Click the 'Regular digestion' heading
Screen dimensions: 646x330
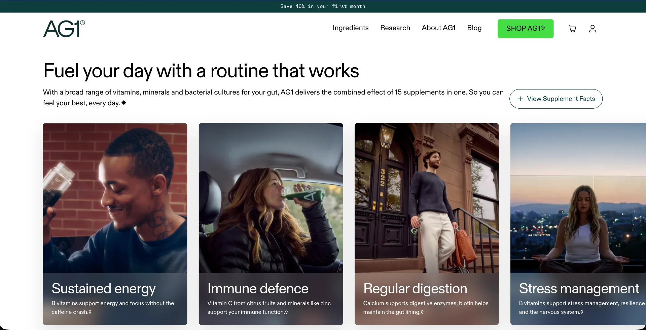point(415,289)
